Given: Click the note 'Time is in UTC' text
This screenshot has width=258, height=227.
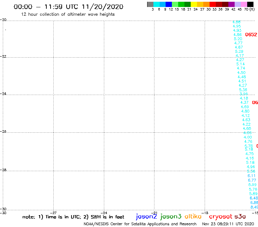Looking at the screenshot, I should click(x=63, y=217).
